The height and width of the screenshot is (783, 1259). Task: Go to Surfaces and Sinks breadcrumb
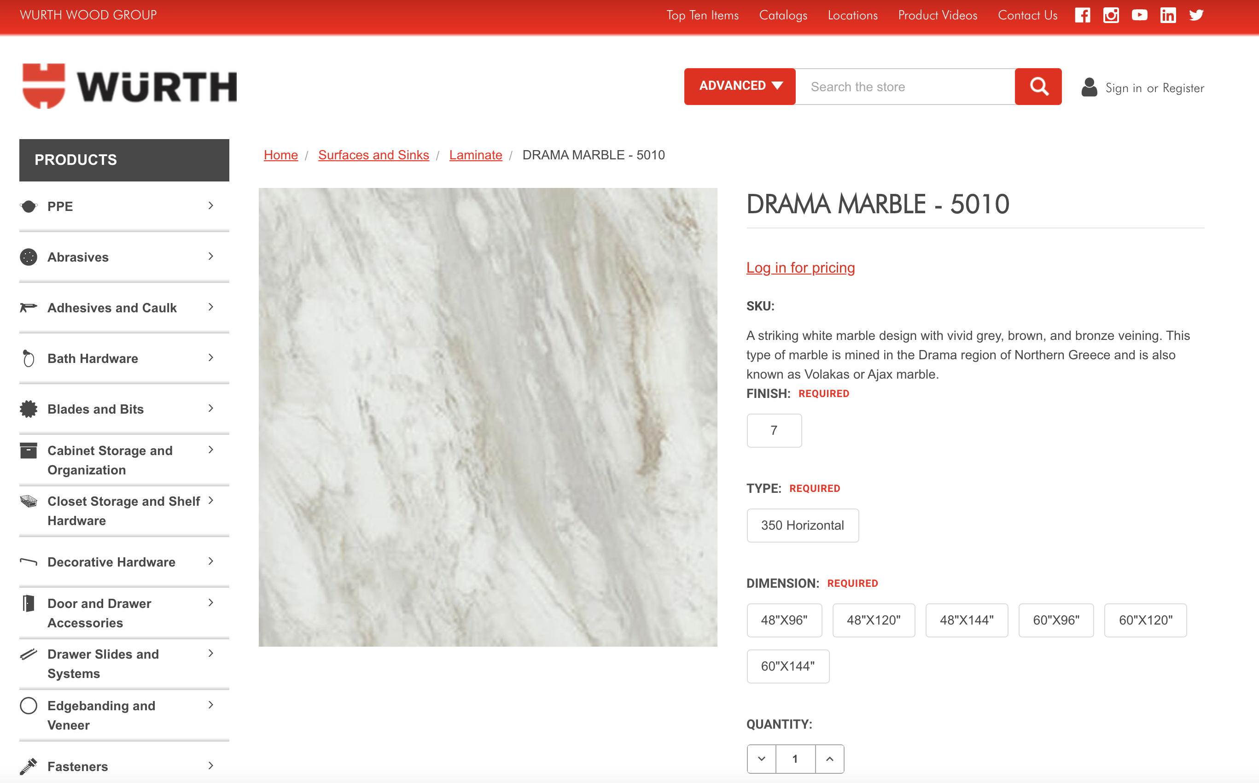[x=374, y=155]
